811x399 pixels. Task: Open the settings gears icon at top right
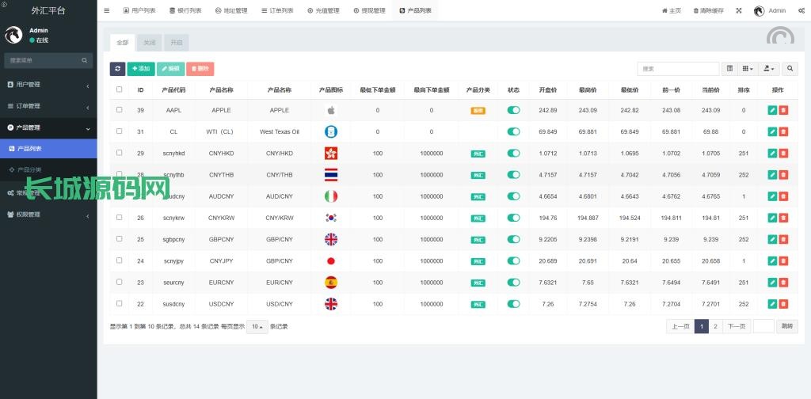801,11
